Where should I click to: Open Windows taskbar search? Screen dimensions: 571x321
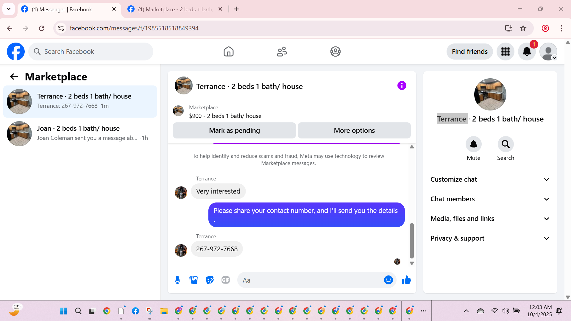click(x=78, y=311)
